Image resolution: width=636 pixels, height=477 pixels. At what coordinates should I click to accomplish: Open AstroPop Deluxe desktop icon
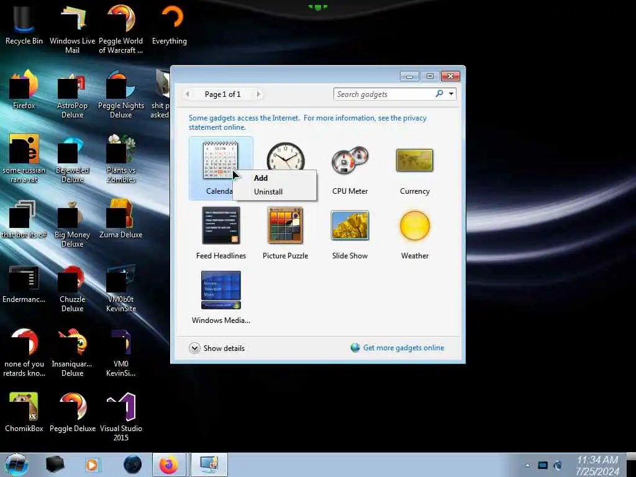[72, 94]
